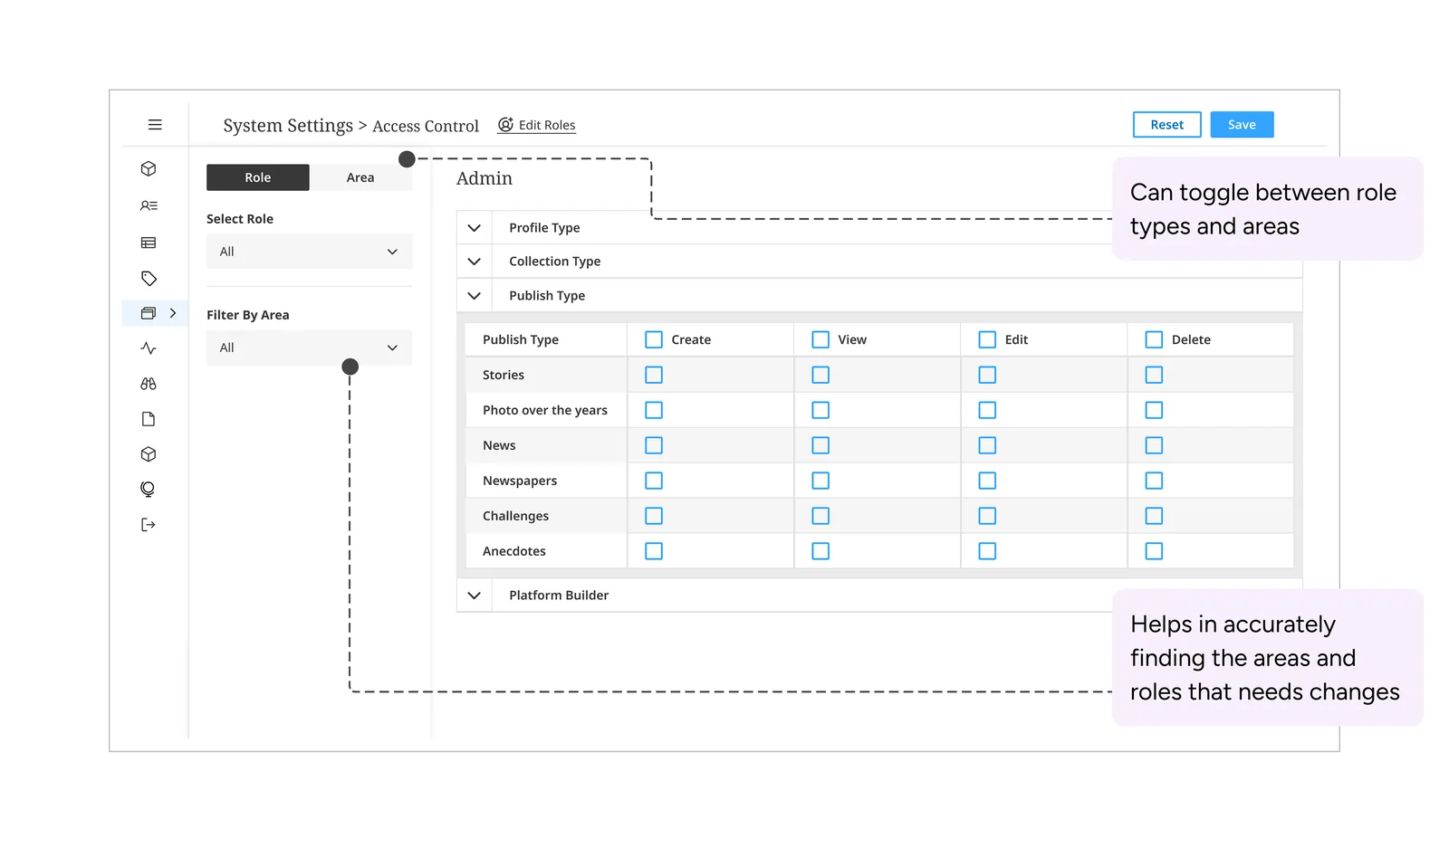Click the cube icon below the hamburger menu
Screen dimensions: 1449x848
pos(149,169)
